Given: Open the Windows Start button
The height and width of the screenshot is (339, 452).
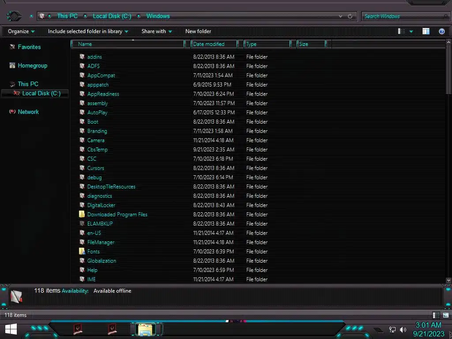Looking at the screenshot, I should pos(11,329).
